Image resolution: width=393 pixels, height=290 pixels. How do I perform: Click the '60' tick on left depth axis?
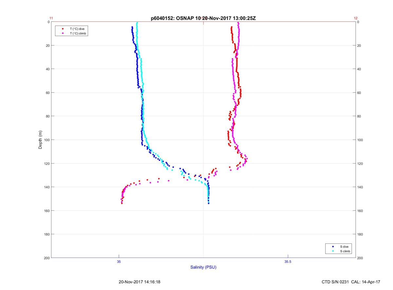pyautogui.click(x=48, y=93)
